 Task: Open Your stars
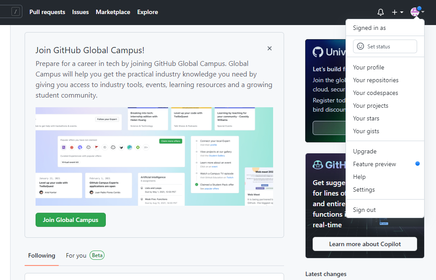pos(385,118)
